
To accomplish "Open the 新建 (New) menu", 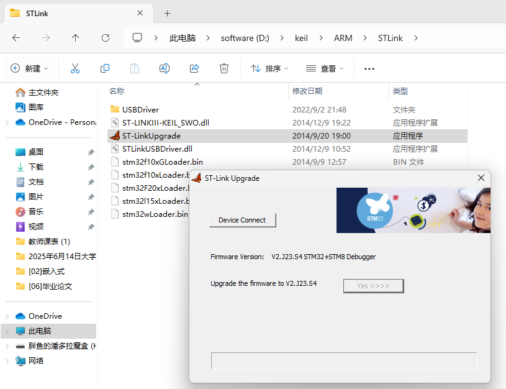I will (29, 68).
